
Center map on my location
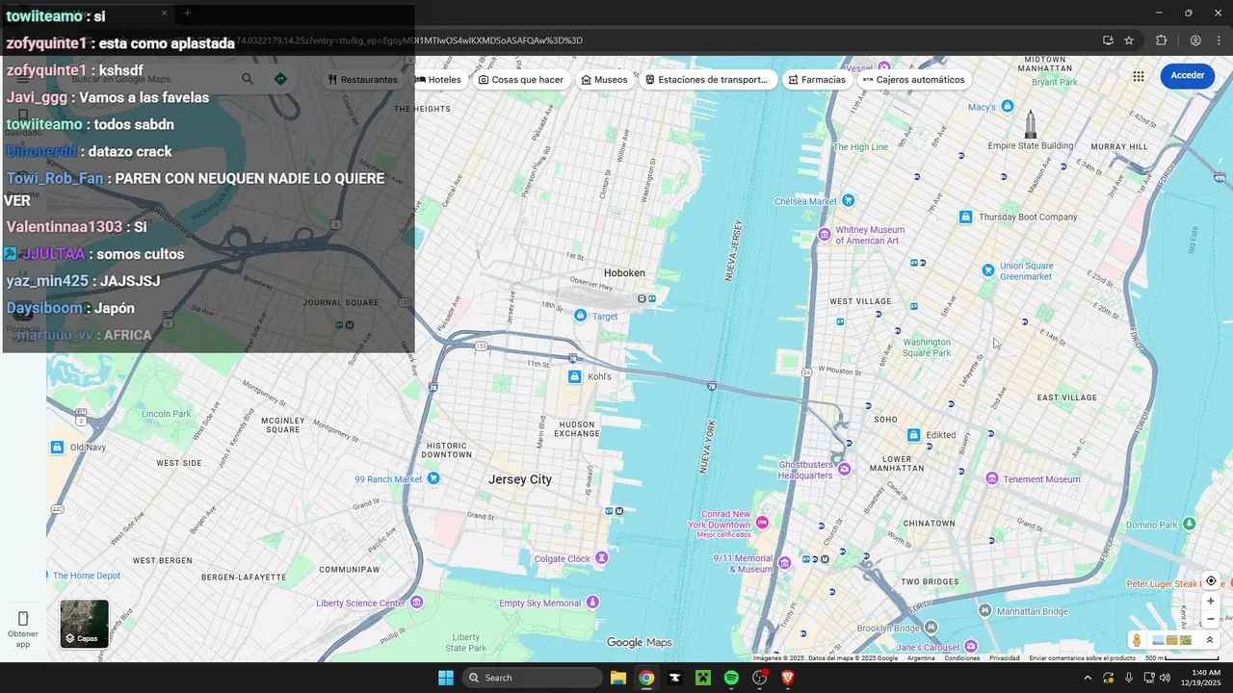(x=1211, y=581)
